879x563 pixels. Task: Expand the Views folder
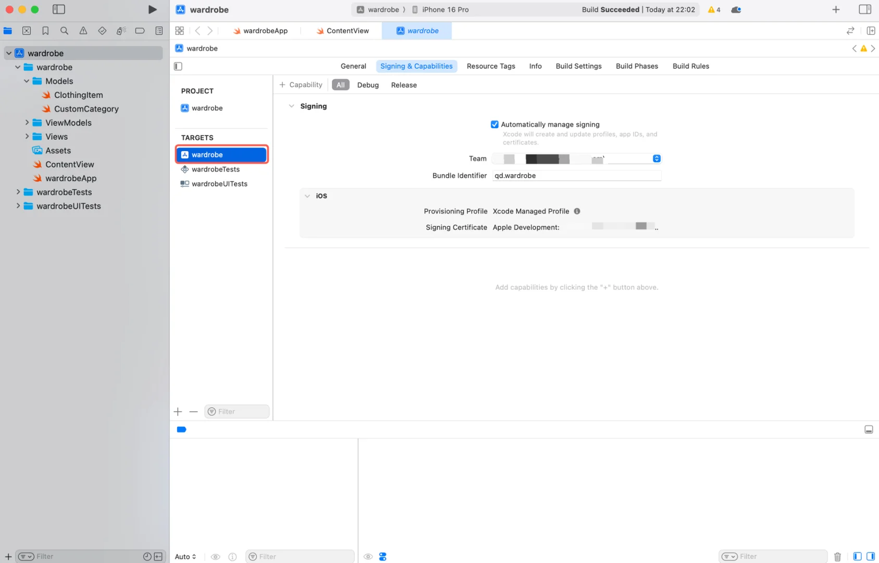coord(27,137)
